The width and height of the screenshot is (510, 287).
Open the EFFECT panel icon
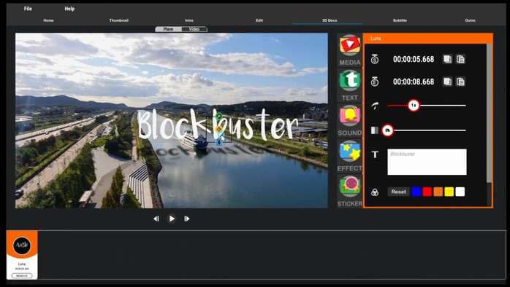point(350,156)
